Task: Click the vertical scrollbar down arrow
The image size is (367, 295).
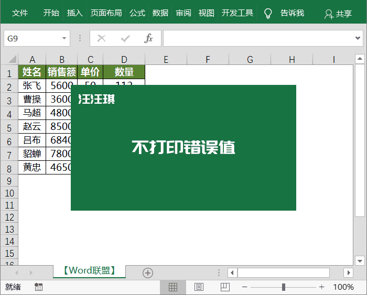Action: (x=360, y=260)
